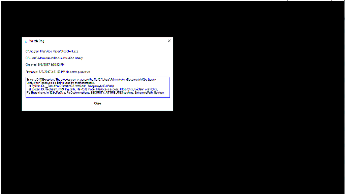
Task: Click the System.IO.__Error.WinIOError stack line
Action: (x=71, y=85)
